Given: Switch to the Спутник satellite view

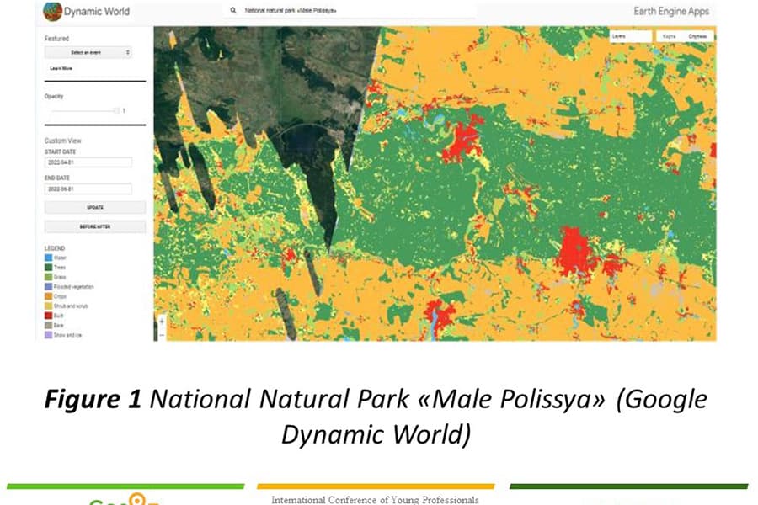Looking at the screenshot, I should tap(697, 36).
